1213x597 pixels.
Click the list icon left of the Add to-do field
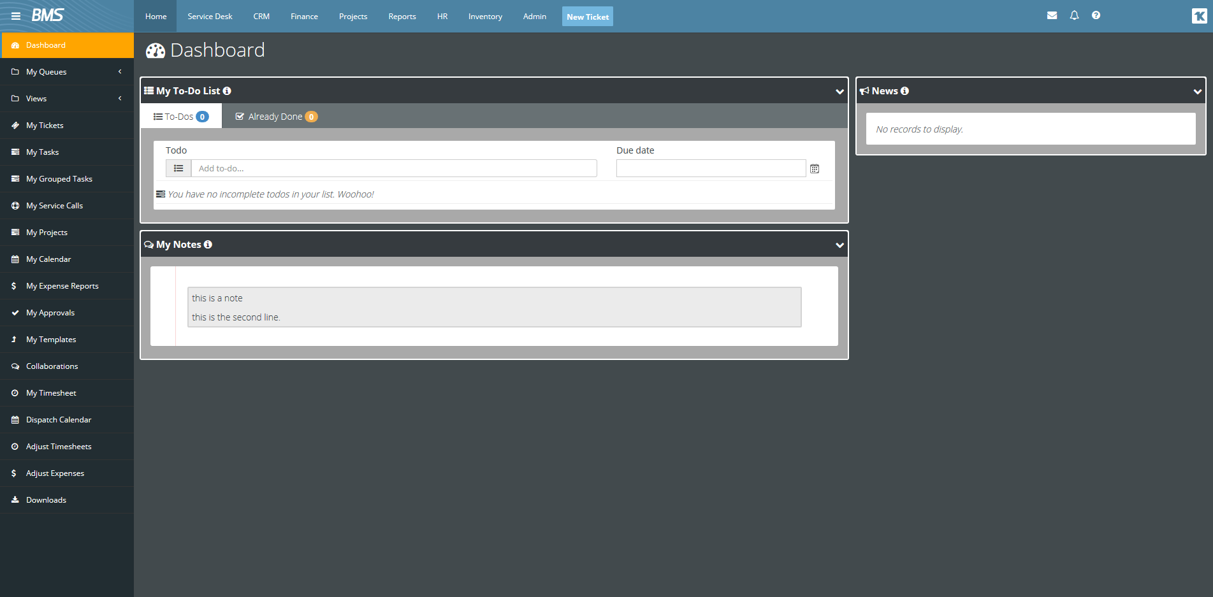178,168
